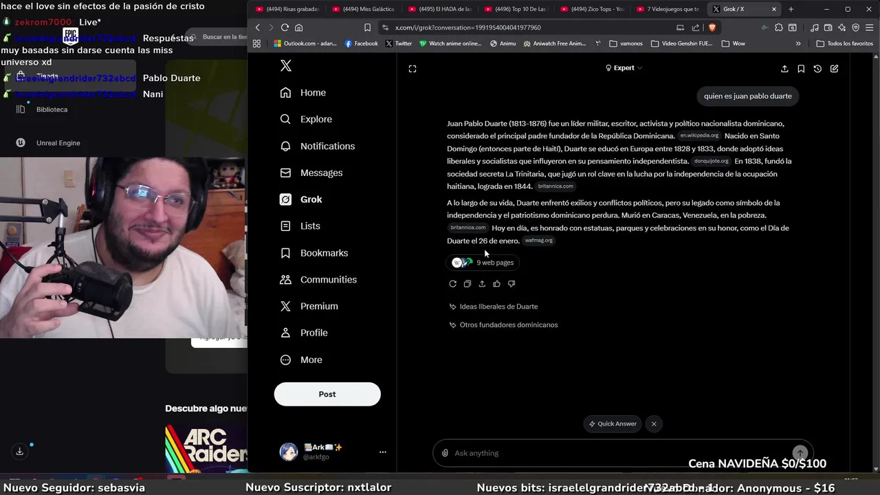
Task: Click the Quick Answer button
Action: 613,423
